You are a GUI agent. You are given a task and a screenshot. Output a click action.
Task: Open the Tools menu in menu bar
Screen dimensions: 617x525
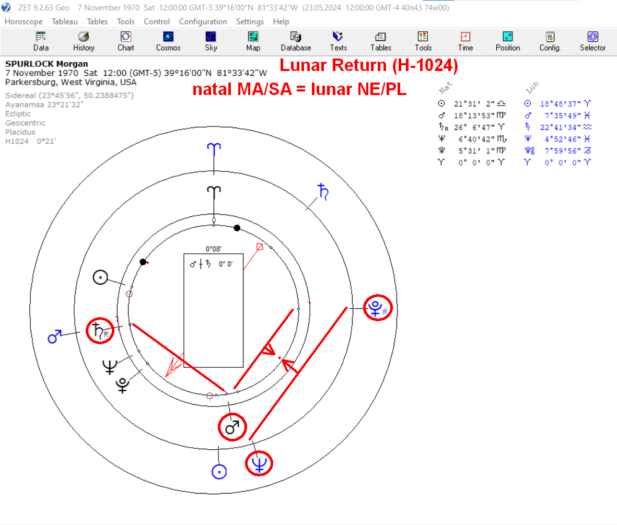[125, 21]
